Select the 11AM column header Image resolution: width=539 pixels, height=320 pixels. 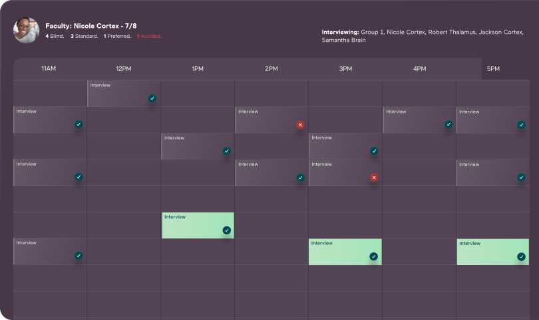[49, 69]
